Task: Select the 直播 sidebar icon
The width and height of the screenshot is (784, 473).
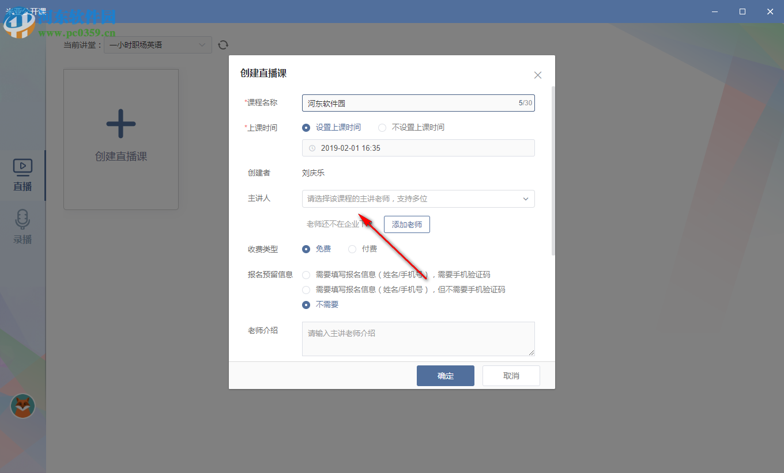Action: point(22,173)
